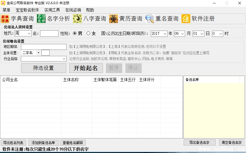Focus the 地区前缀 region prefix field
The height and width of the screenshot is (153, 246).
pos(44,47)
